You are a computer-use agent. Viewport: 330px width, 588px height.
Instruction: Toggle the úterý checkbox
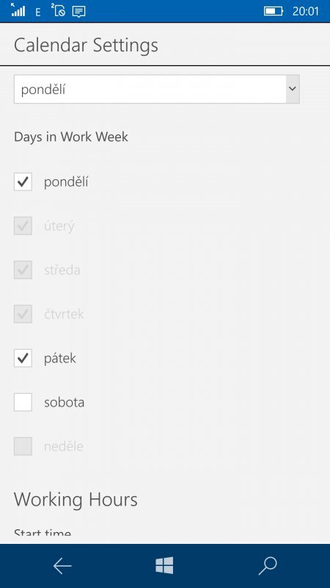pos(23,226)
